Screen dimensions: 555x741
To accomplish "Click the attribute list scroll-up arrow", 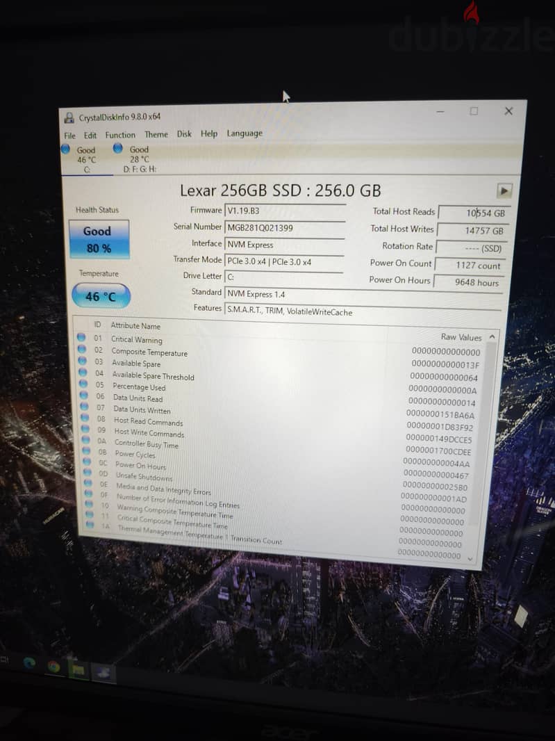I will pos(492,337).
